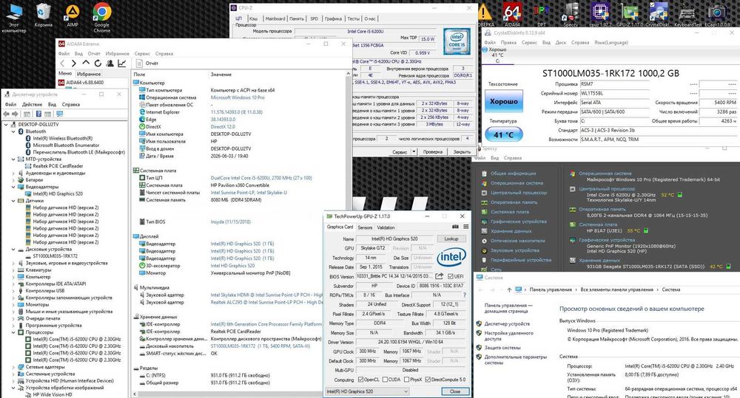The image size is (740, 398).
Task: Click the GPU-Z BIOS export share icon
Action: (440, 276)
